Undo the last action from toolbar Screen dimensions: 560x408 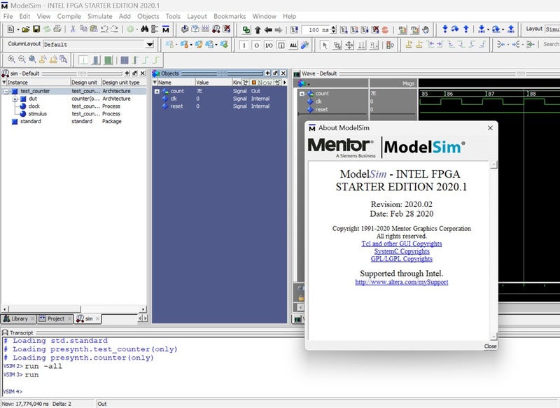tap(104, 29)
